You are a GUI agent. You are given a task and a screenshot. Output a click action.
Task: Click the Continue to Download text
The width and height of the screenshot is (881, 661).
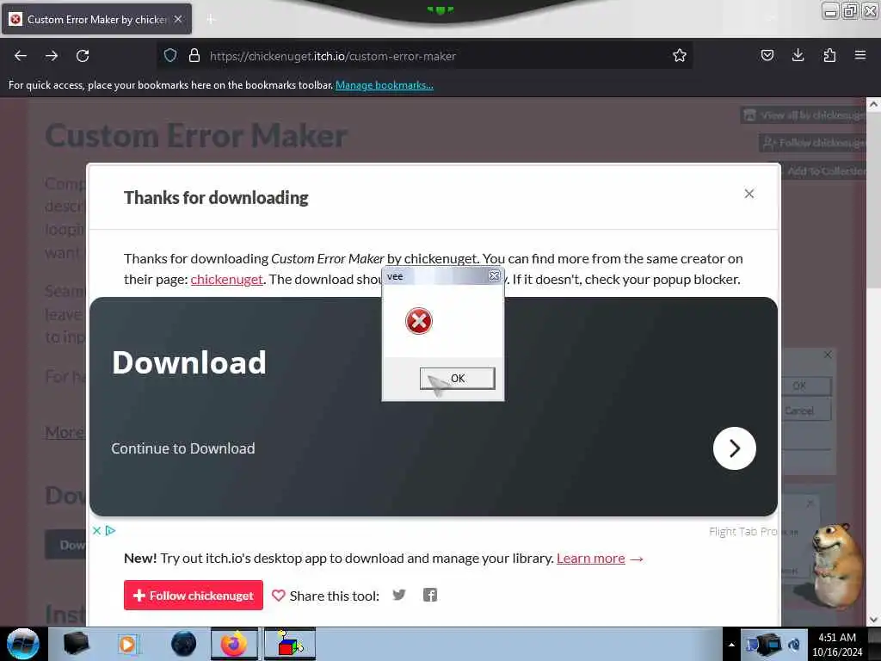click(x=183, y=448)
